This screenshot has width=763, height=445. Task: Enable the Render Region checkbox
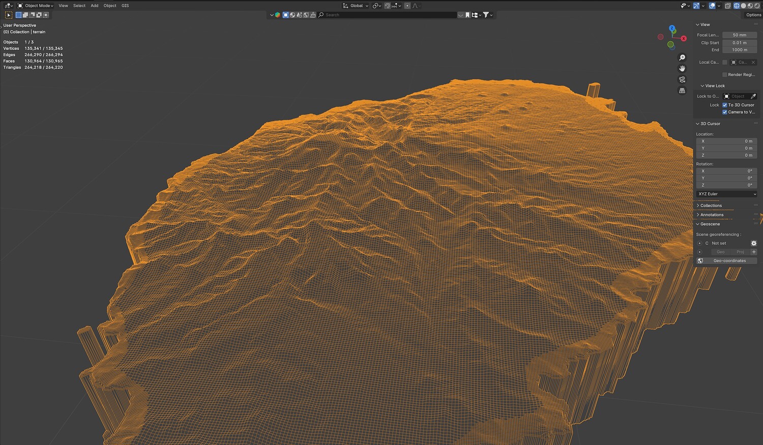tap(725, 75)
